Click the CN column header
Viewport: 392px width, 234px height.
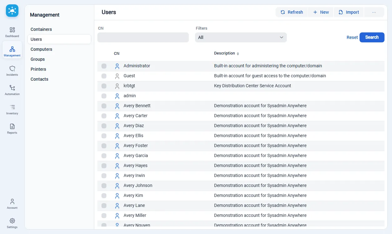tap(116, 54)
